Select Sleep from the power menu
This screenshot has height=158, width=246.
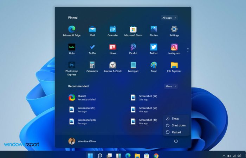[x=176, y=119]
